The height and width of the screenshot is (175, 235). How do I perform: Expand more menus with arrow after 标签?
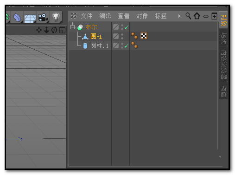(x=179, y=16)
